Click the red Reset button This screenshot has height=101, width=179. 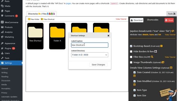click(169, 20)
